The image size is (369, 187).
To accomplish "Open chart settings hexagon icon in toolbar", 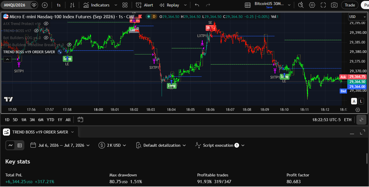I will [x=312, y=5].
